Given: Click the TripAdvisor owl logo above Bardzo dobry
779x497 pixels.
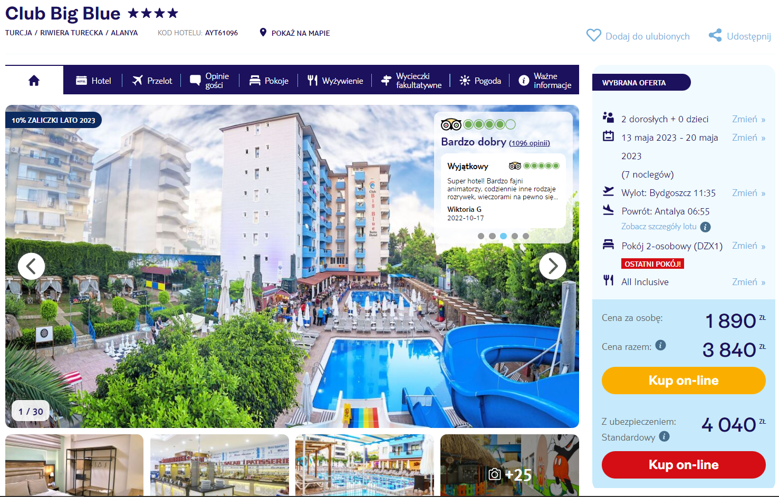Looking at the screenshot, I should pyautogui.click(x=451, y=124).
